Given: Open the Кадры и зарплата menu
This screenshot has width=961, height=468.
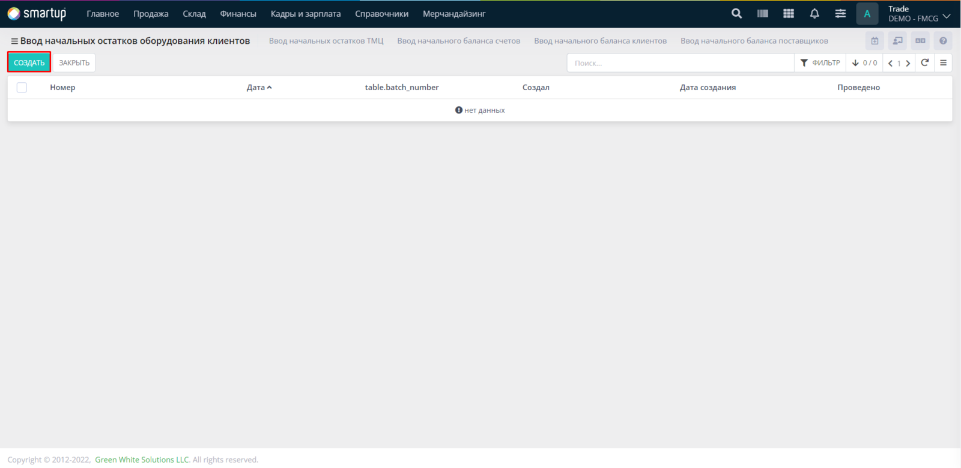Looking at the screenshot, I should point(306,14).
